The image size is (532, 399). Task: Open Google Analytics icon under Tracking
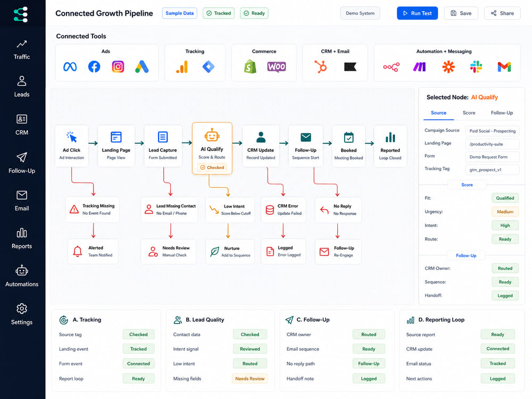point(182,66)
